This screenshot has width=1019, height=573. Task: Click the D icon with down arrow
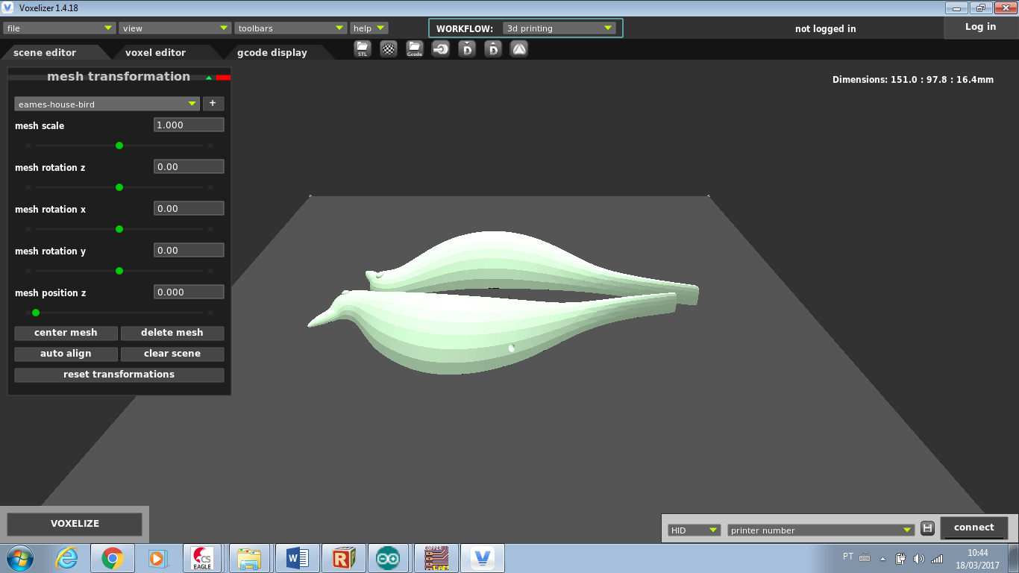pos(467,49)
